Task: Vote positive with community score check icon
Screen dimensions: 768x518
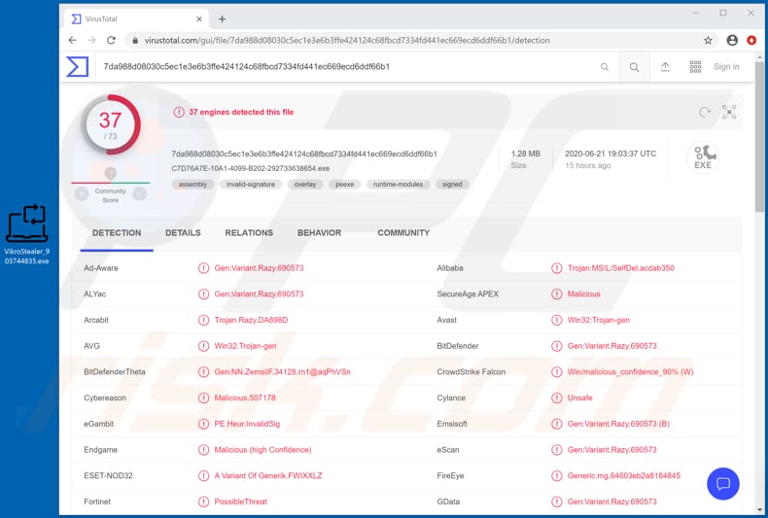Action: point(140,194)
